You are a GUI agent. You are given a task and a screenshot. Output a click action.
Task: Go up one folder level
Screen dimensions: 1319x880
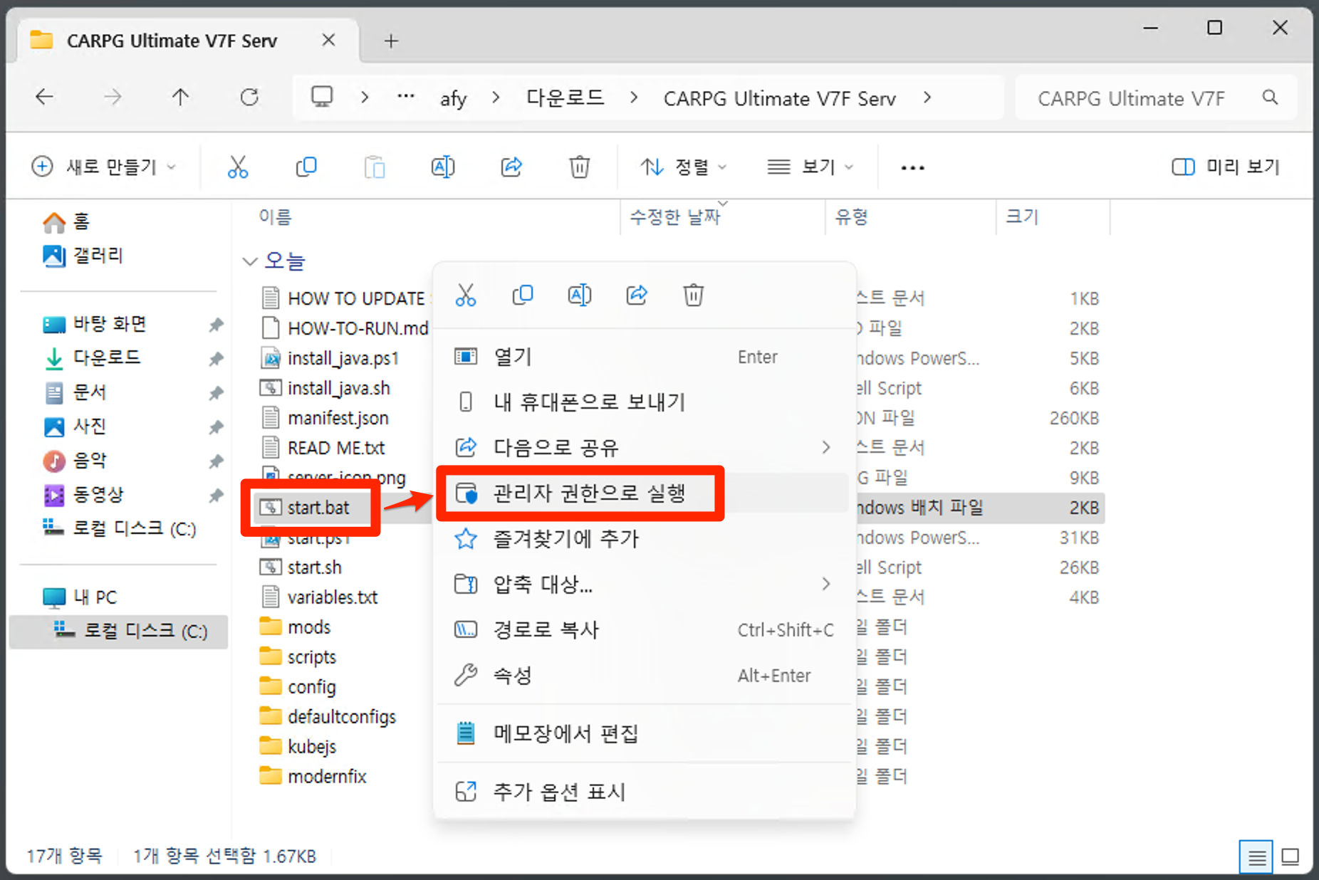pyautogui.click(x=181, y=97)
